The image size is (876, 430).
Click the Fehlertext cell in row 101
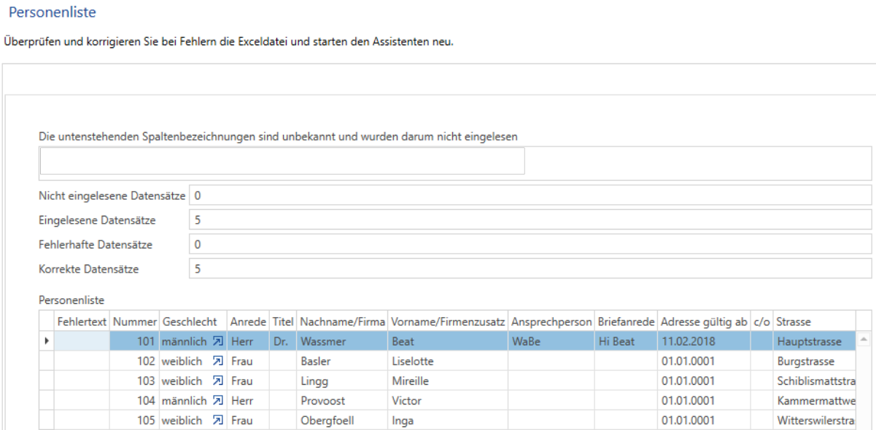click(x=82, y=341)
